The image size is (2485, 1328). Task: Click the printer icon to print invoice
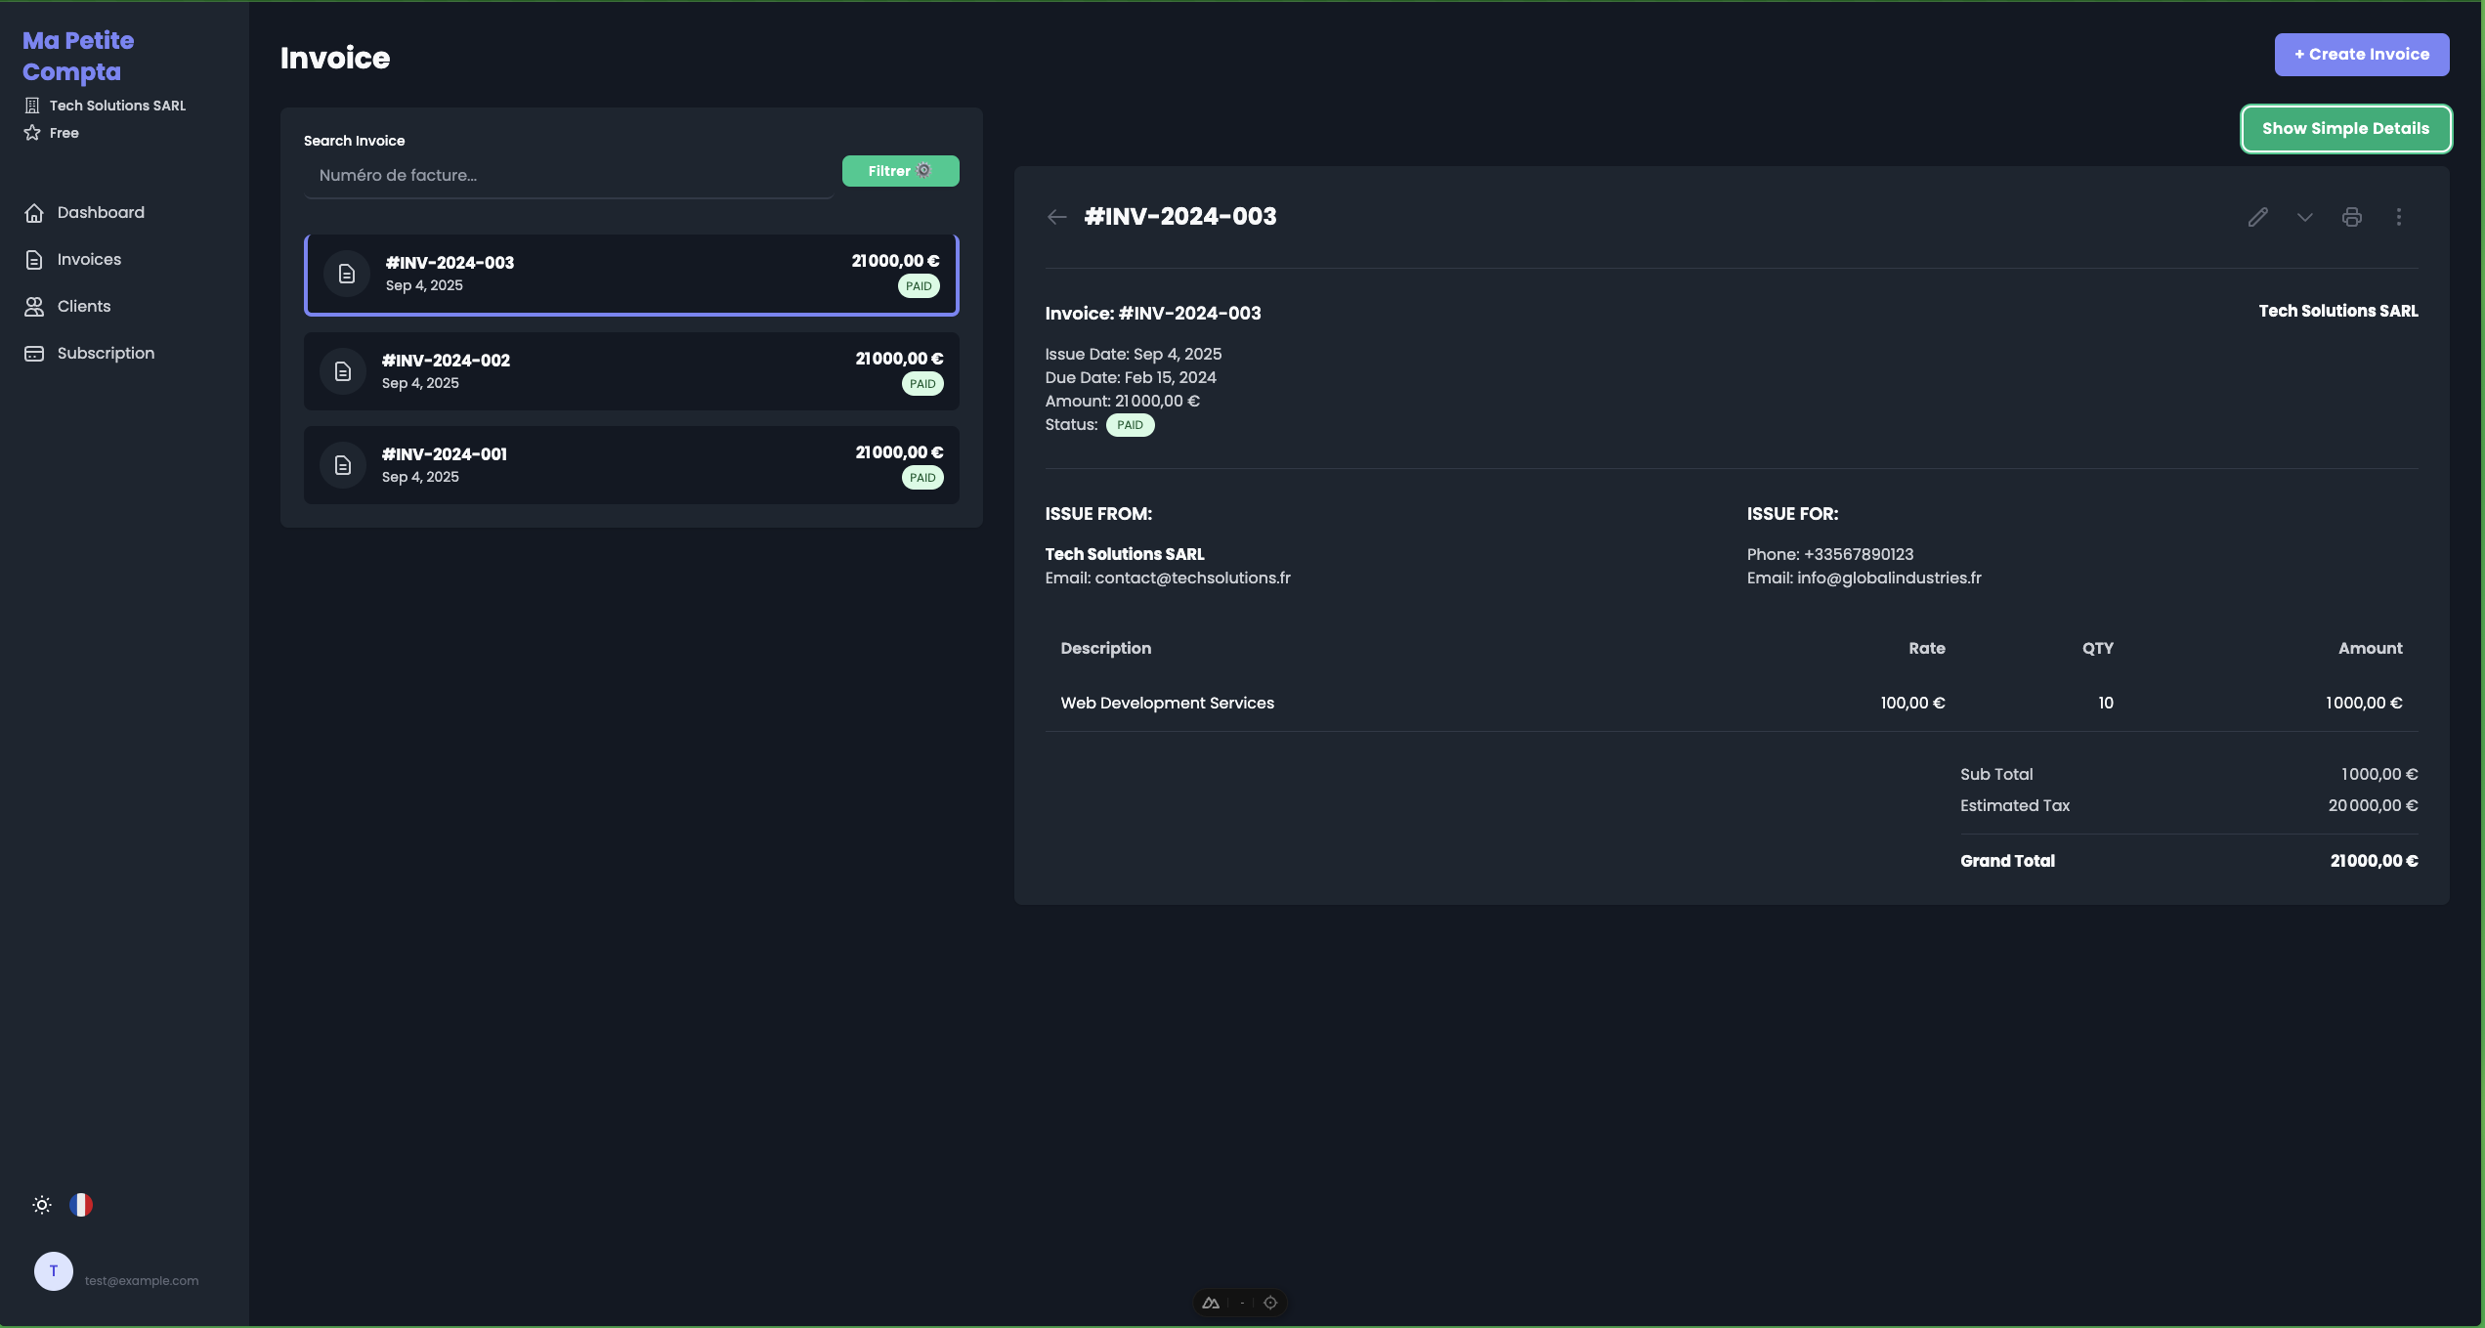[x=2351, y=217]
